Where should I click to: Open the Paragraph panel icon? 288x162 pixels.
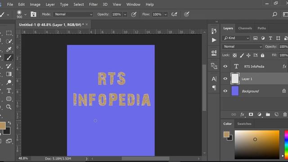pos(214,88)
